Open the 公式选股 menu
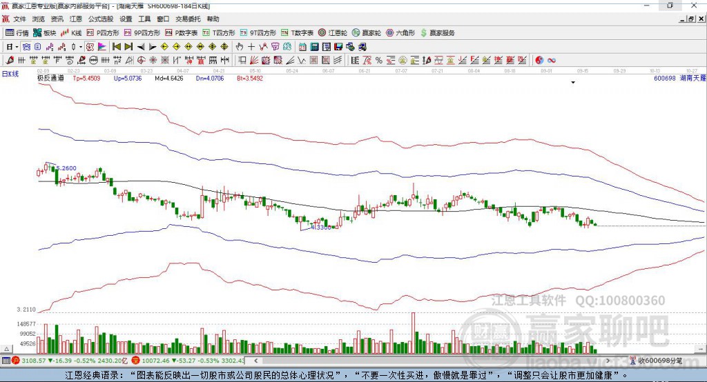The image size is (707, 382). point(101,19)
